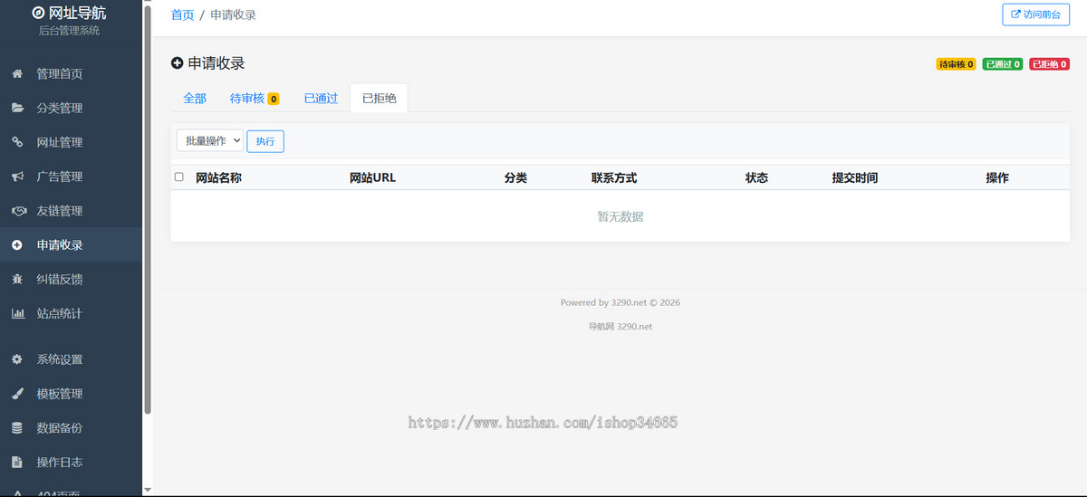Open 网址管理 in the sidebar
This screenshot has height=497, width=1087.
(x=71, y=142)
